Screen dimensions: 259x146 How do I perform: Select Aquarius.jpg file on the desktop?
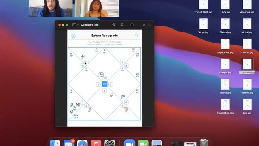tap(247, 6)
